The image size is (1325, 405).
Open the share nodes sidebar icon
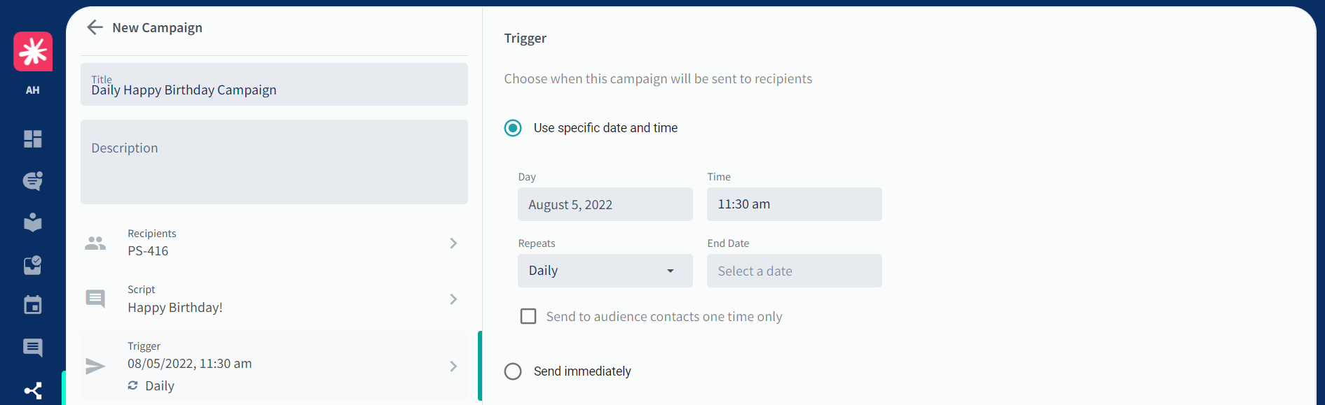click(x=32, y=390)
